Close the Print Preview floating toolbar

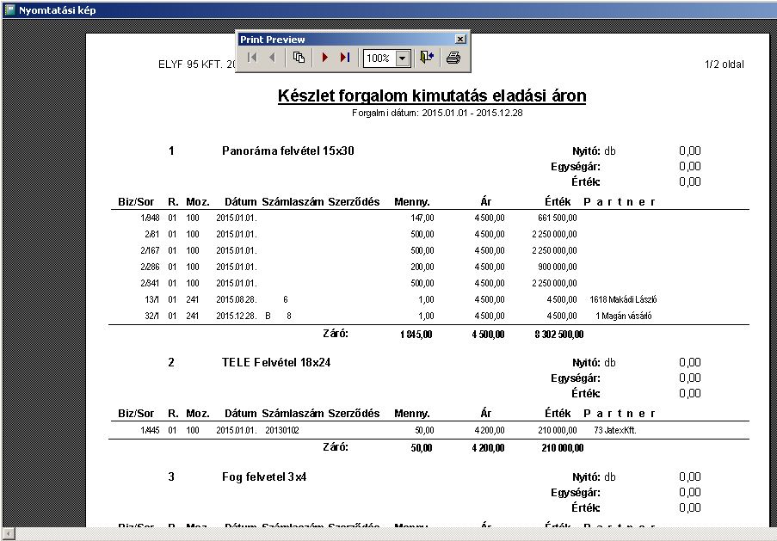click(x=460, y=40)
